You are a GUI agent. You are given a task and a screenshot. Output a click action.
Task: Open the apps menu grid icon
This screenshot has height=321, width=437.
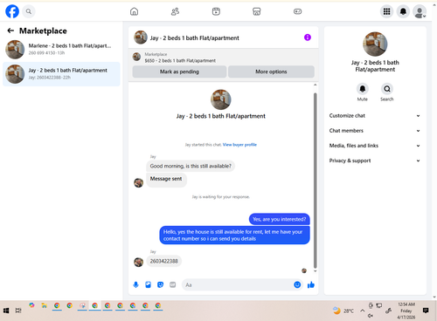point(386,11)
